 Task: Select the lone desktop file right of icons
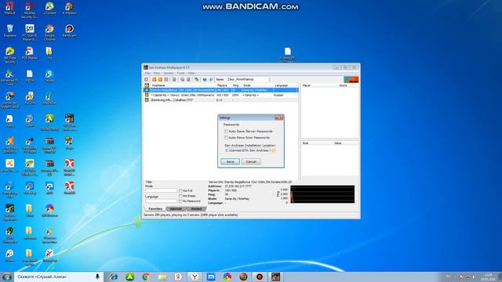tap(288, 54)
